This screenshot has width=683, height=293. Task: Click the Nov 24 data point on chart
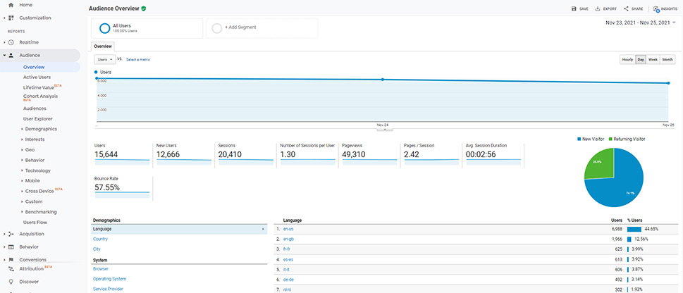[383, 80]
